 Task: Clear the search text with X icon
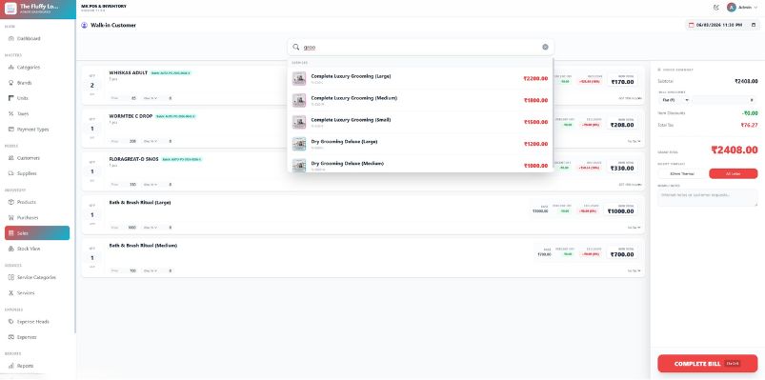(545, 48)
